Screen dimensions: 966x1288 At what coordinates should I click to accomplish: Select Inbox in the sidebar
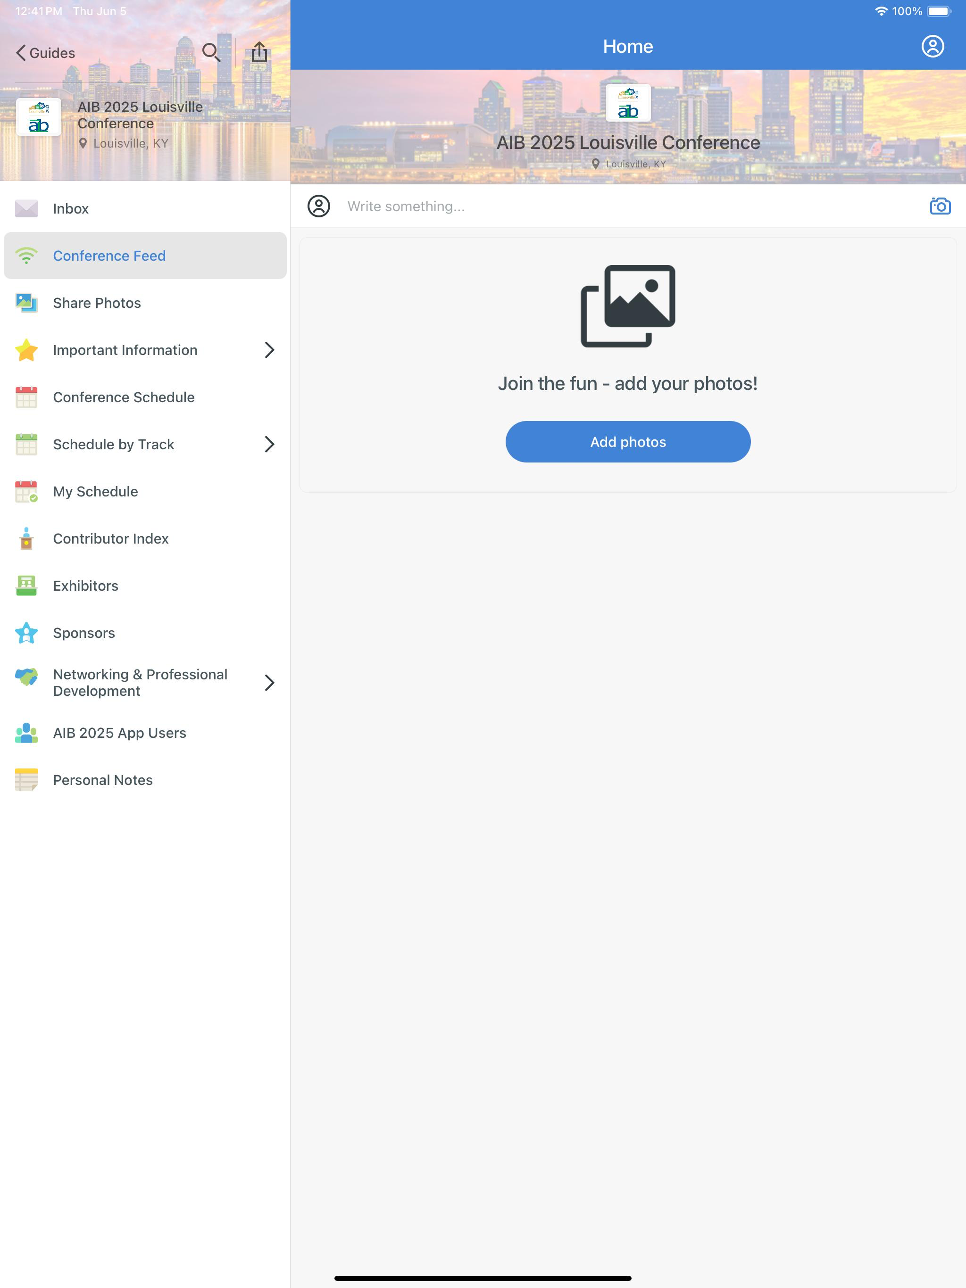[x=145, y=208]
